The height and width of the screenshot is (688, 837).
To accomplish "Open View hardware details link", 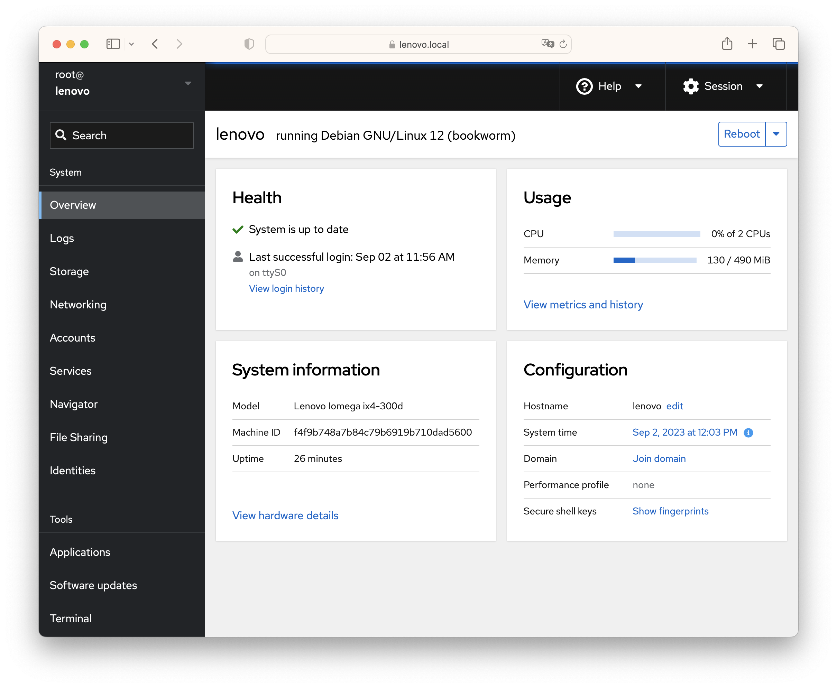I will pos(285,515).
